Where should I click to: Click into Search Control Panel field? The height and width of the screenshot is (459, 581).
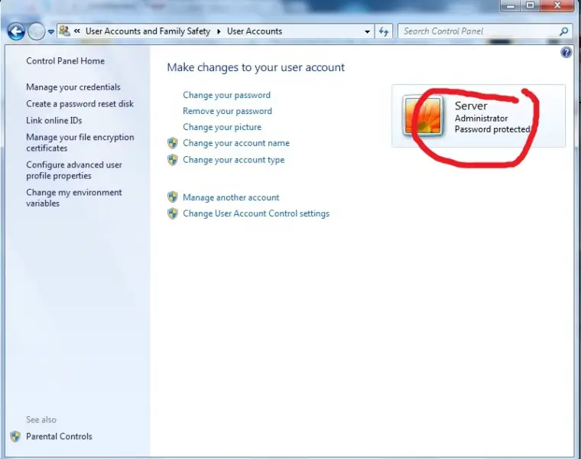[479, 31]
